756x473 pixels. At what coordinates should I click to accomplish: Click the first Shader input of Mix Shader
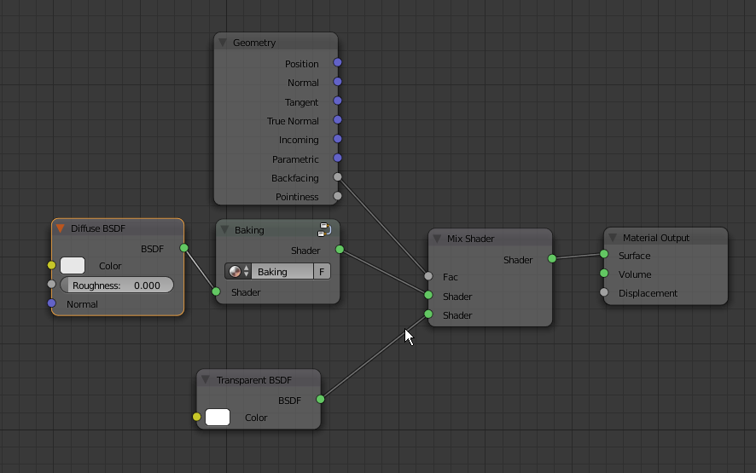[x=428, y=295]
